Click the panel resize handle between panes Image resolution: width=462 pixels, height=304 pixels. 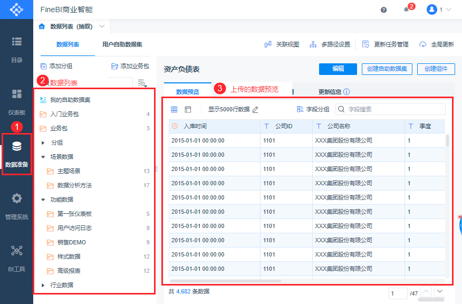click(x=156, y=169)
